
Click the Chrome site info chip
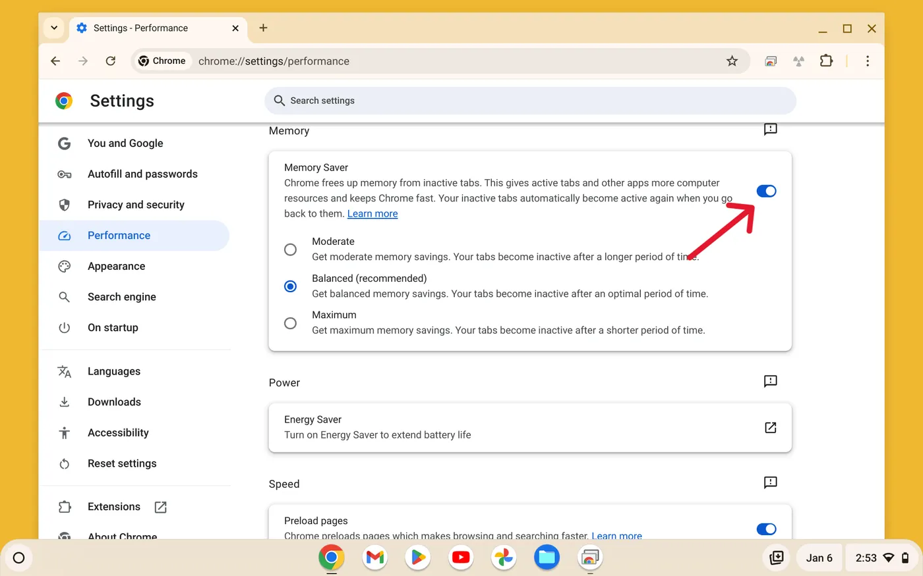[x=162, y=61]
